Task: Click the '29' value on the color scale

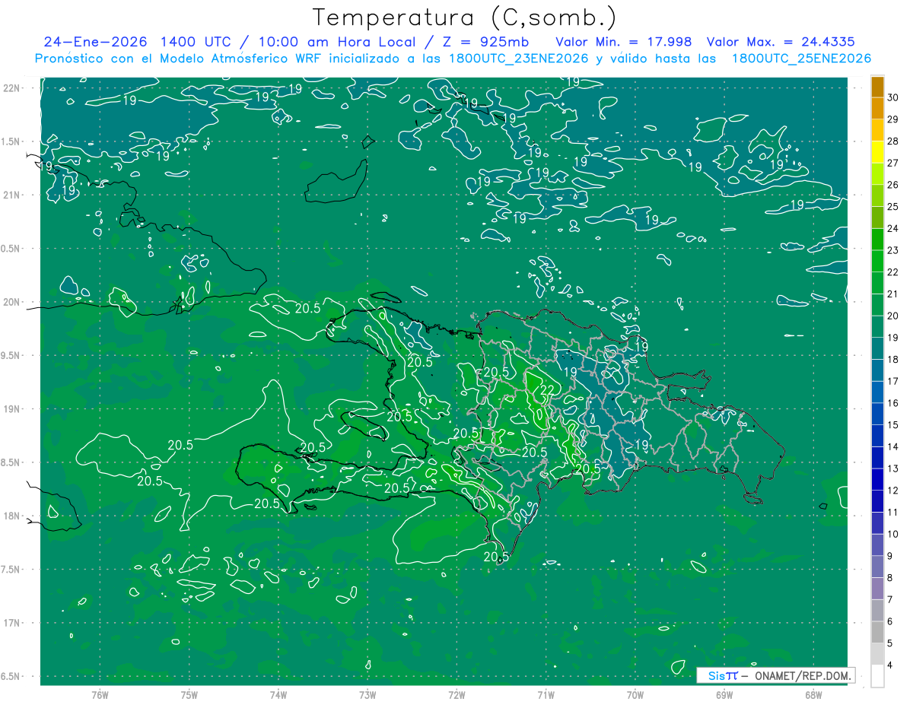Action: click(x=893, y=119)
